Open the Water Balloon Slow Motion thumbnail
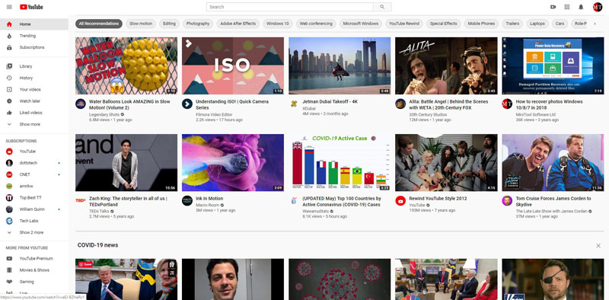 coord(126,65)
